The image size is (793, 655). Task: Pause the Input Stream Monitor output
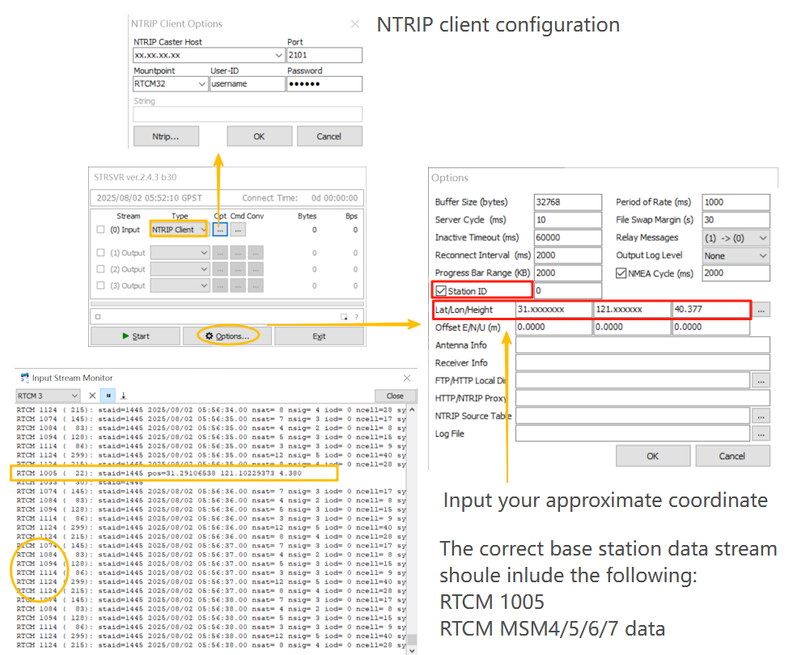pyautogui.click(x=108, y=395)
